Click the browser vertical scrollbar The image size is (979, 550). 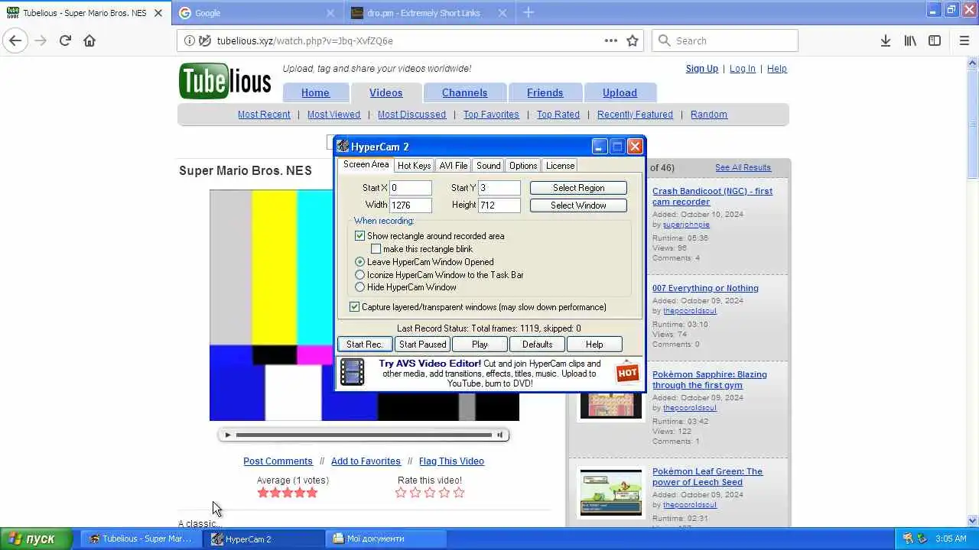pyautogui.click(x=973, y=290)
